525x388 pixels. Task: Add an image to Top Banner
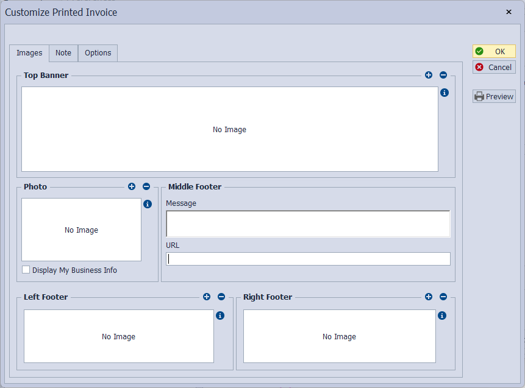pyautogui.click(x=429, y=75)
